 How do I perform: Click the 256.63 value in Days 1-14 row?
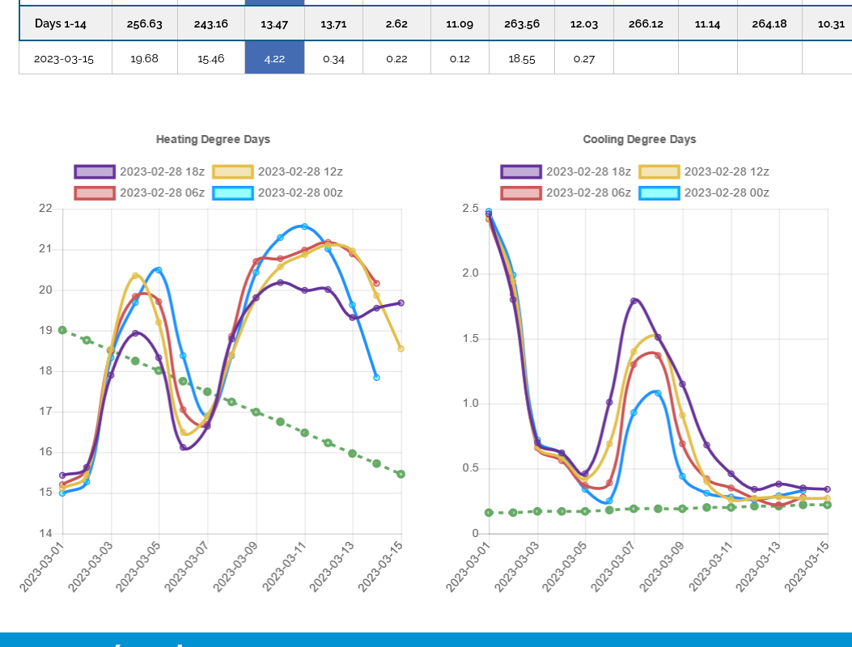click(x=144, y=24)
